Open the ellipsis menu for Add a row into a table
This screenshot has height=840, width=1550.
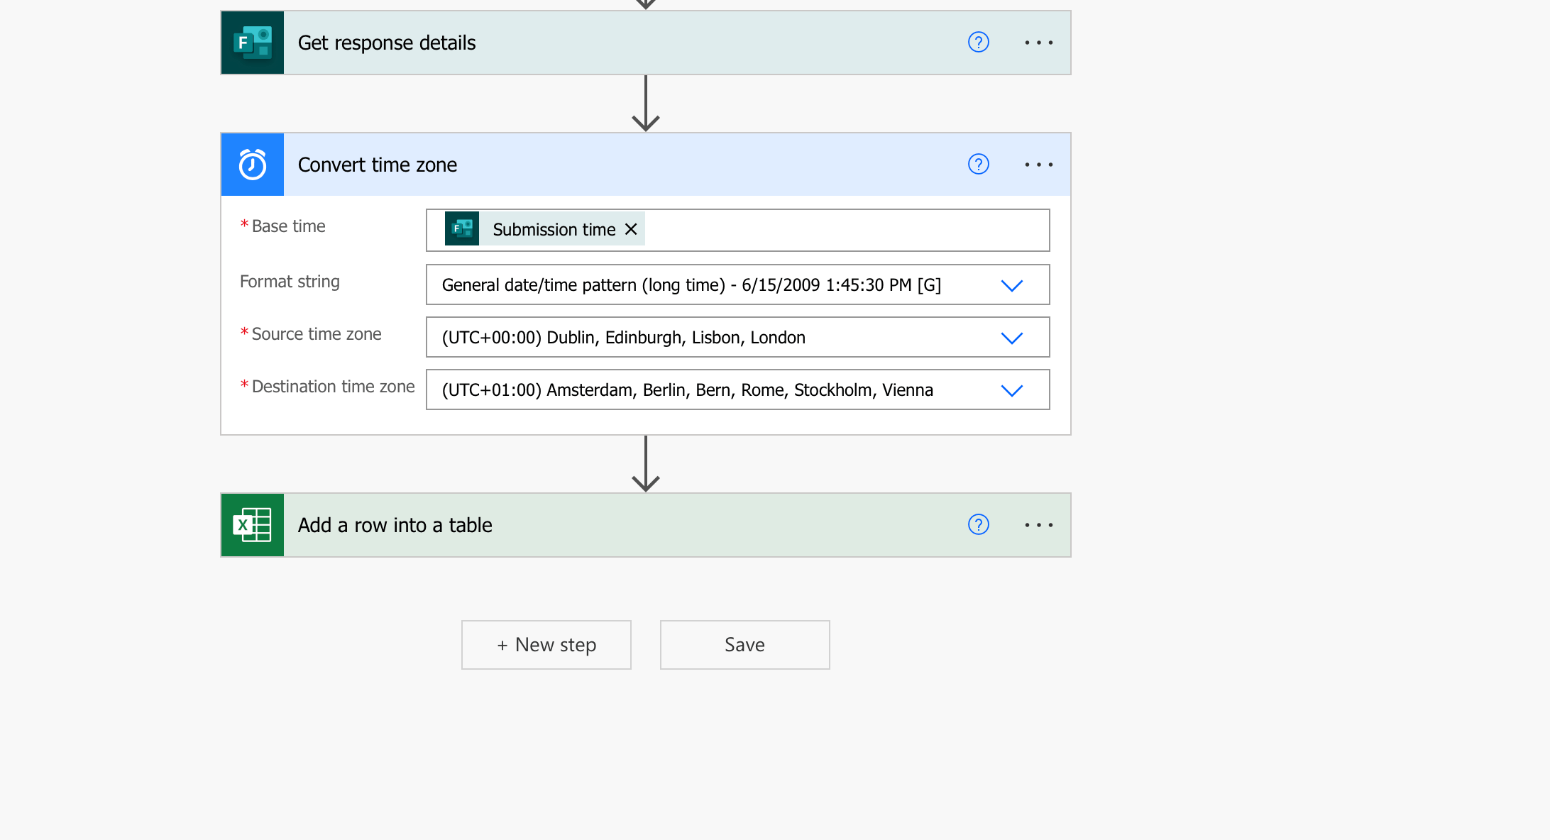pyautogui.click(x=1038, y=525)
